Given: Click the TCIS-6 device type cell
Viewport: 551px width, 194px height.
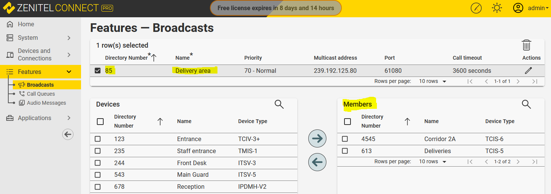Looking at the screenshot, I should pos(494,139).
